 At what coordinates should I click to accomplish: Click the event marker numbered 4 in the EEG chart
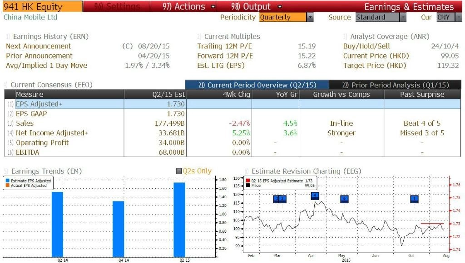(x=315, y=196)
